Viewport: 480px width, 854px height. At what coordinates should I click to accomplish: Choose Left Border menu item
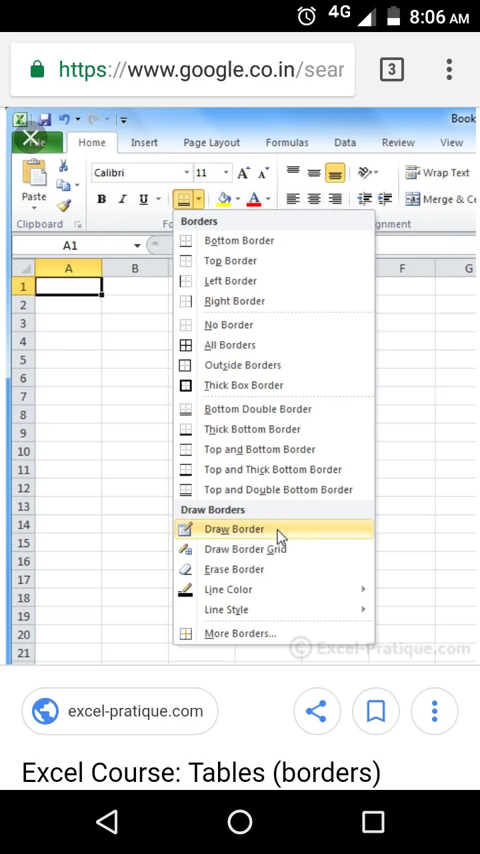click(274, 281)
